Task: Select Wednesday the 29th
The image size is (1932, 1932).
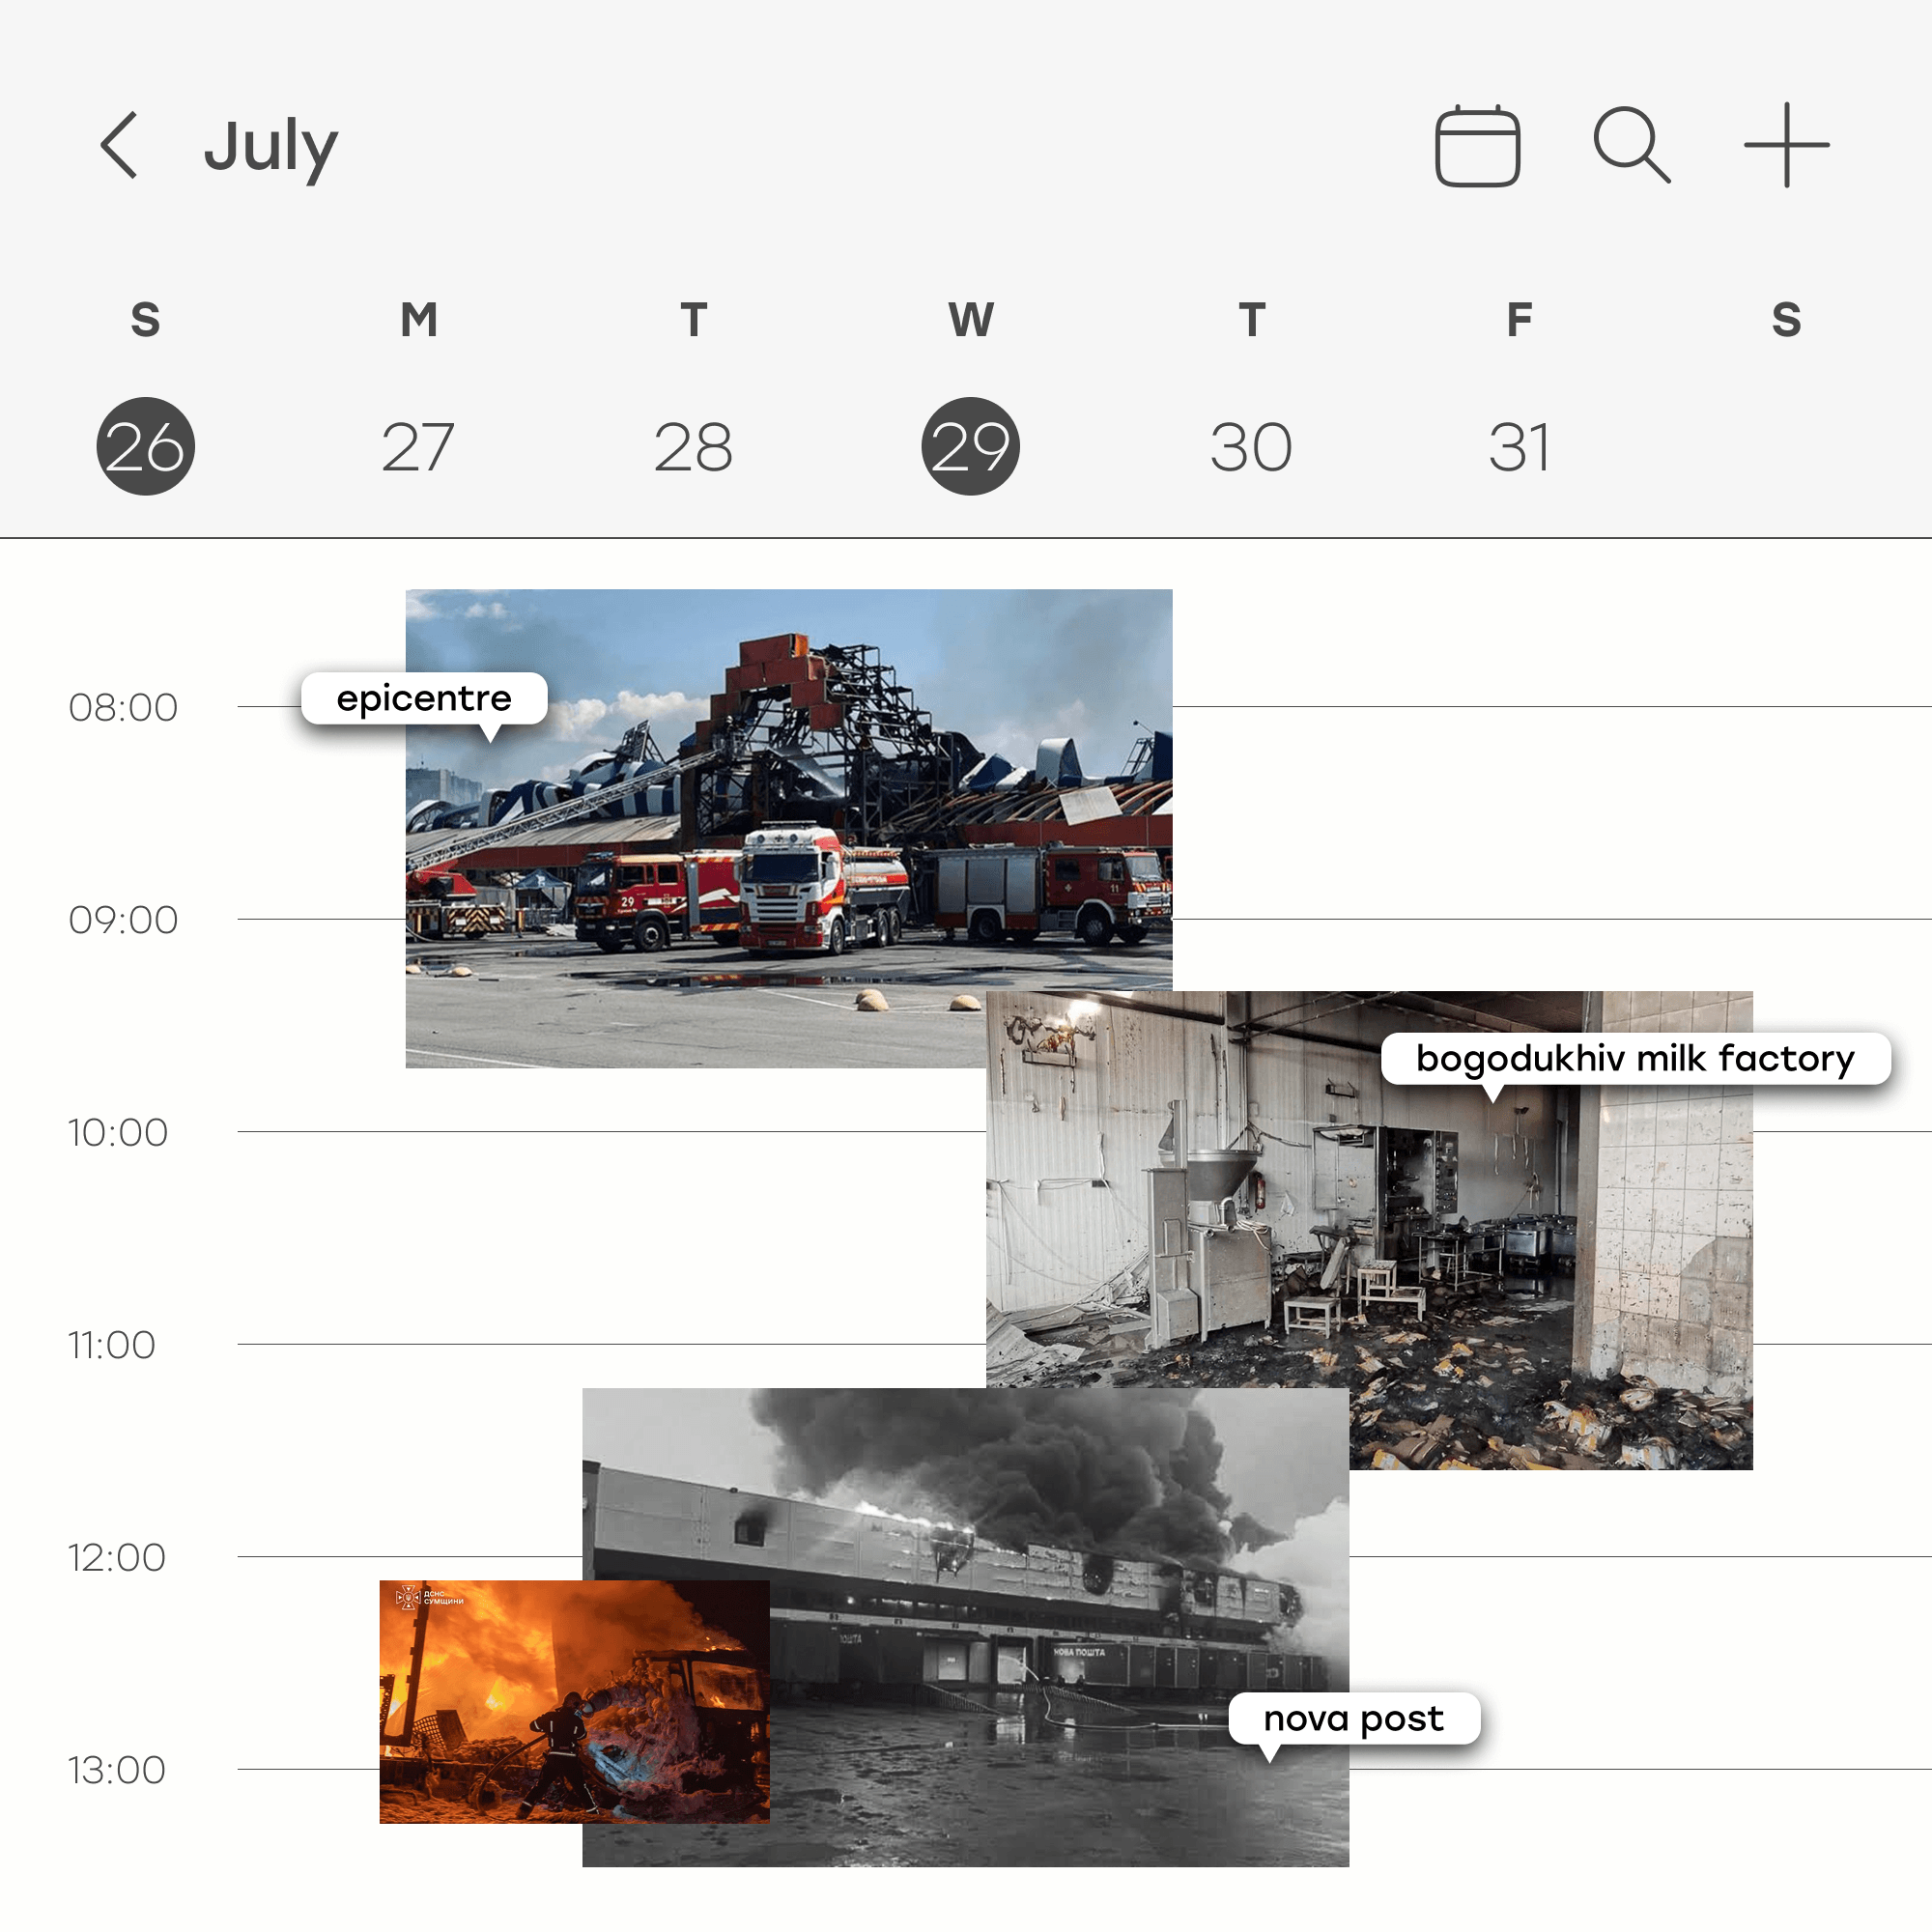Action: (970, 446)
